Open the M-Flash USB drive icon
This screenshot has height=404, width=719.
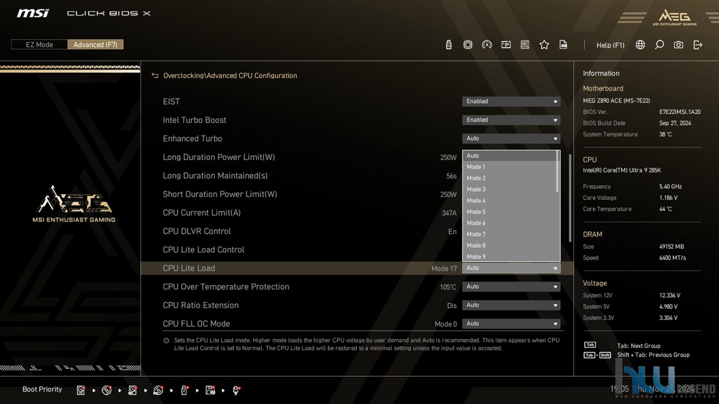pos(448,45)
